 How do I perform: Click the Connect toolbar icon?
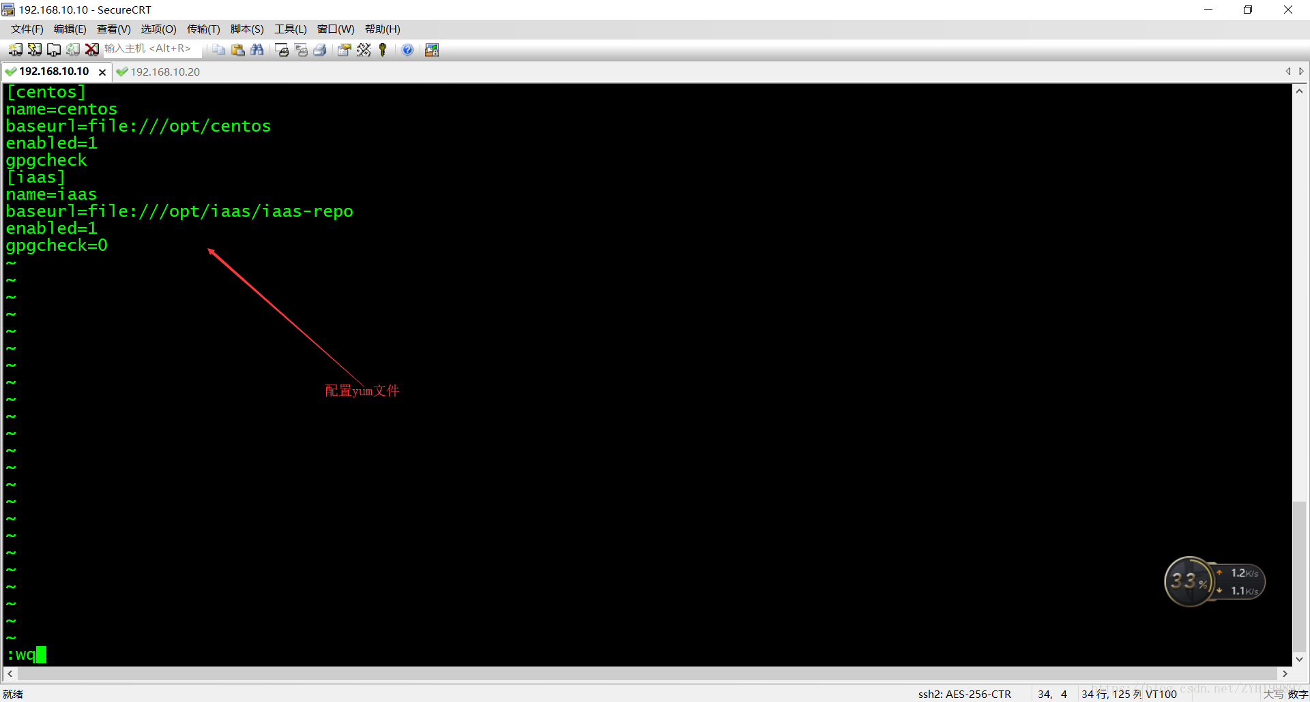click(15, 49)
